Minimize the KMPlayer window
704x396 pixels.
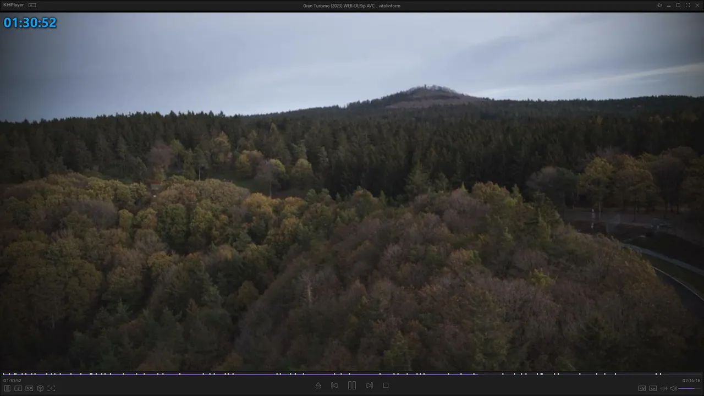669,5
